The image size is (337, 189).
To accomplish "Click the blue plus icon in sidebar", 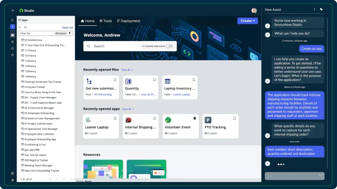I will pyautogui.click(x=13, y=27).
